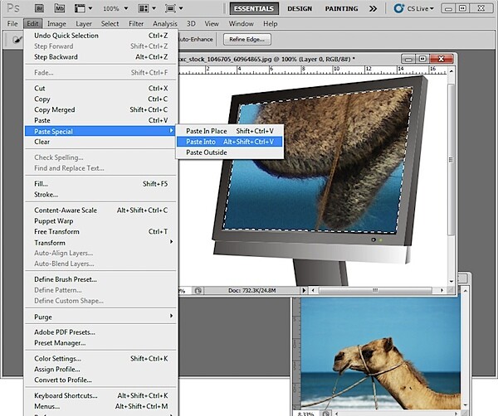
Task: Open the 100% zoom level dropdown
Action: (115, 8)
